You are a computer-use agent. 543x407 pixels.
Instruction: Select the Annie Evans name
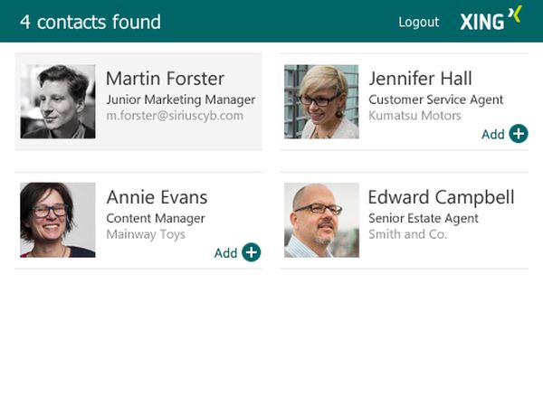tap(157, 197)
